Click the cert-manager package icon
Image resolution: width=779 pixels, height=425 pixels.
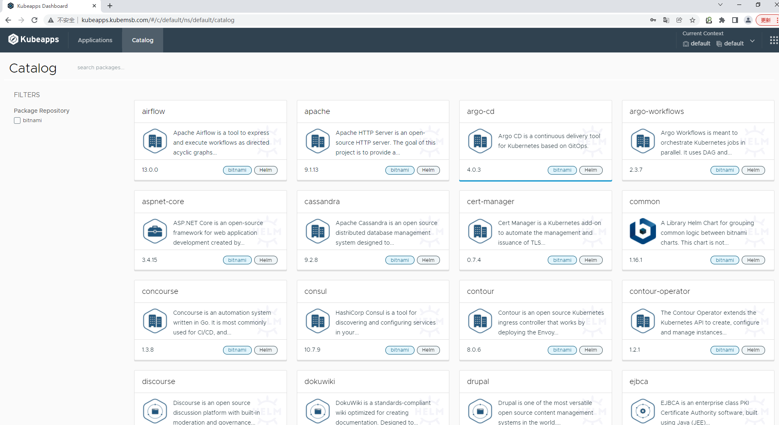[480, 232]
